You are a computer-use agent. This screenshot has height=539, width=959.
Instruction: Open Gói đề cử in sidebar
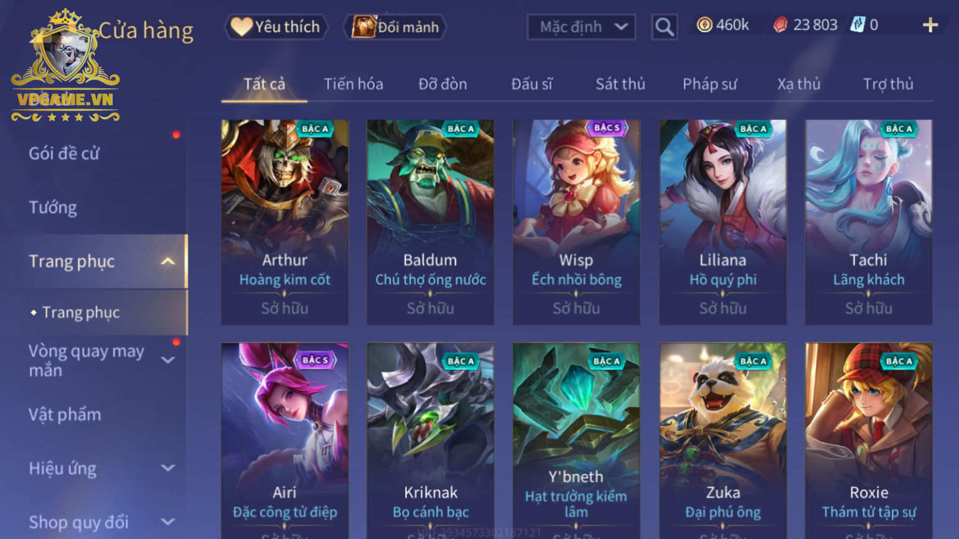click(x=64, y=153)
